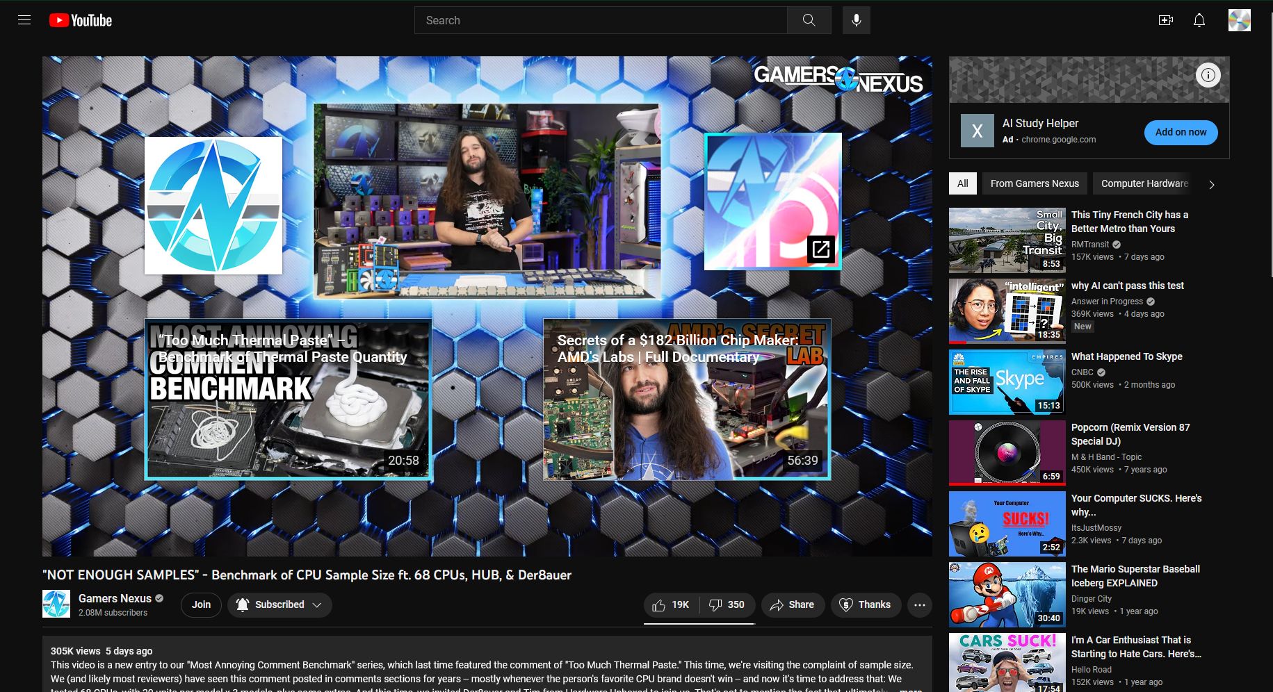Screen dimensions: 1273x692
Task: Click ItsJustMossy channel name
Action: coord(1096,528)
